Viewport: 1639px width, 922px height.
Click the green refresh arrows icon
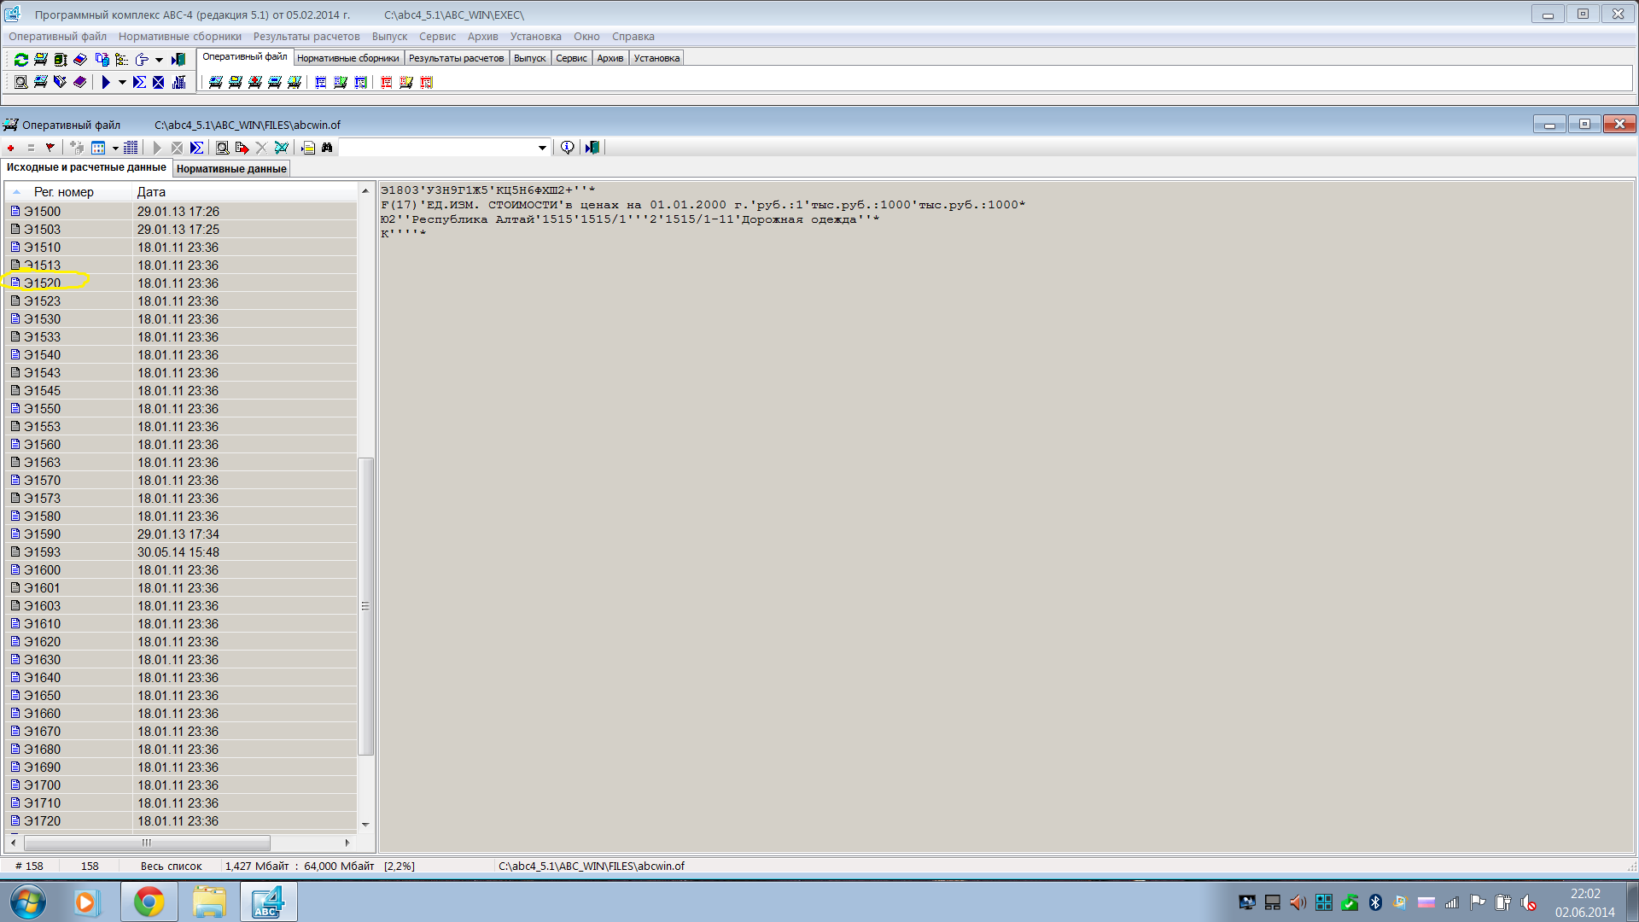pyautogui.click(x=21, y=60)
